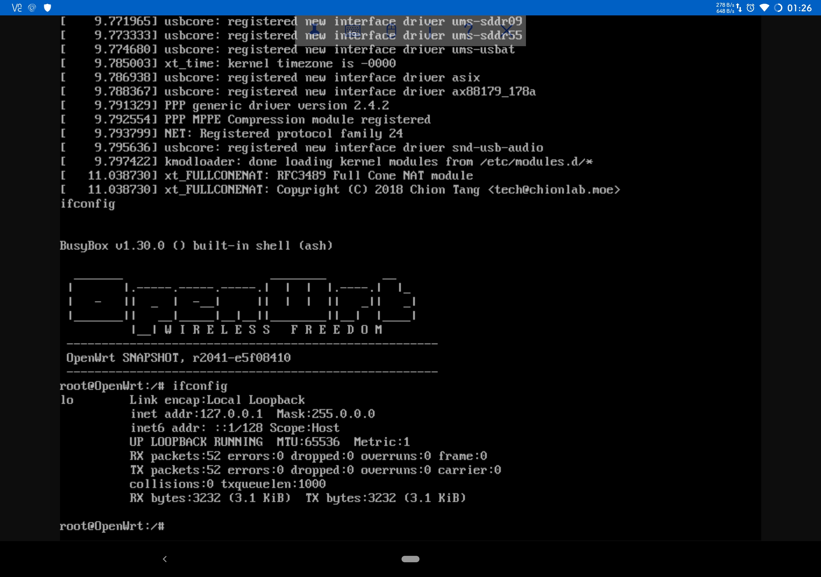Viewport: 821px width, 577px height.
Task: Click the root@OpenWrt command prompt line
Action: [113, 526]
